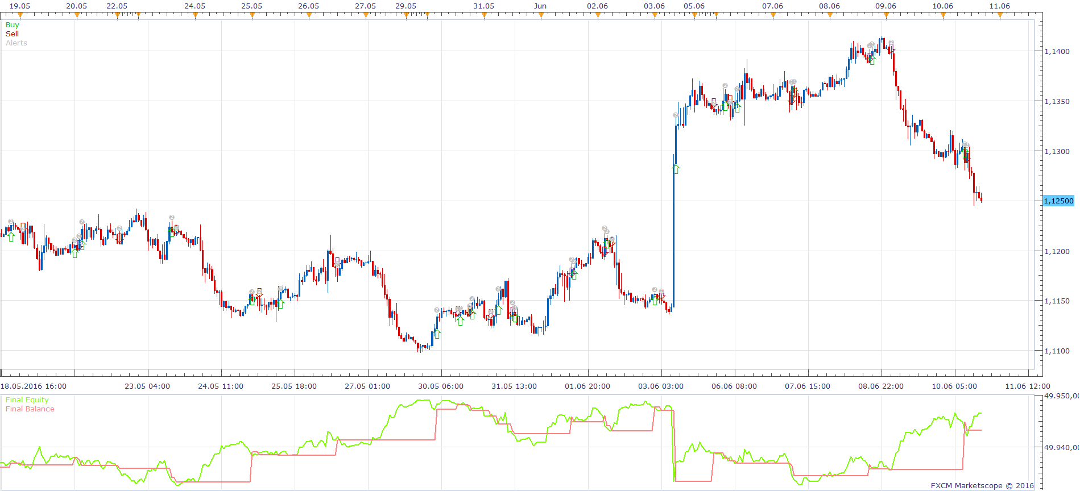1080x491 pixels.
Task: Click the orange day marker under 29.05
Action: tap(406, 16)
